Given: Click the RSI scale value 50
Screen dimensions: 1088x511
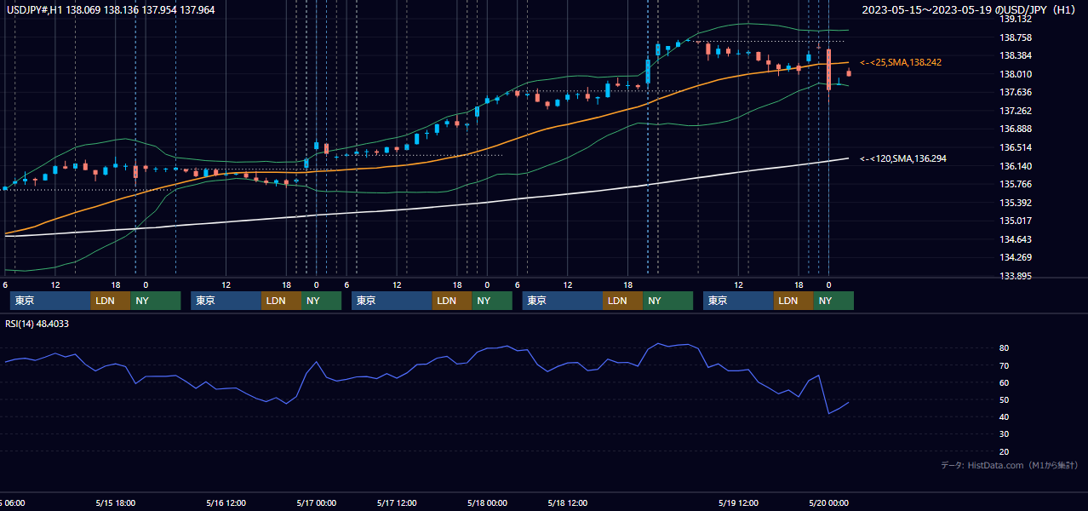Looking at the screenshot, I should click(1005, 399).
